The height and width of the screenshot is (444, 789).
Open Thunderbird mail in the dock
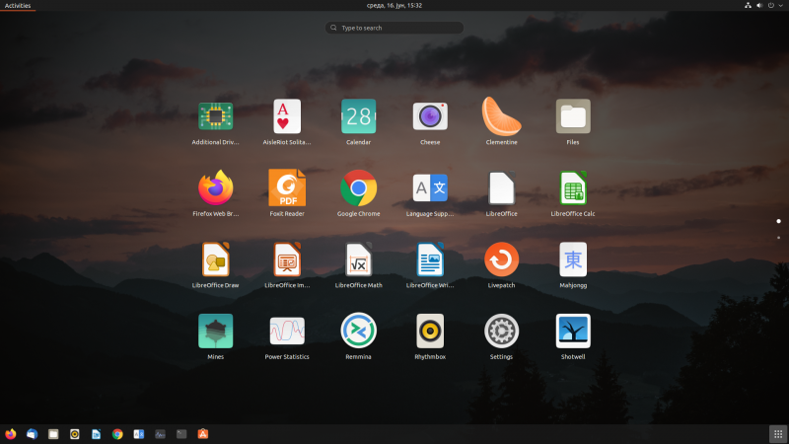pos(32,434)
